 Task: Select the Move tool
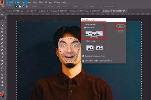(2, 15)
